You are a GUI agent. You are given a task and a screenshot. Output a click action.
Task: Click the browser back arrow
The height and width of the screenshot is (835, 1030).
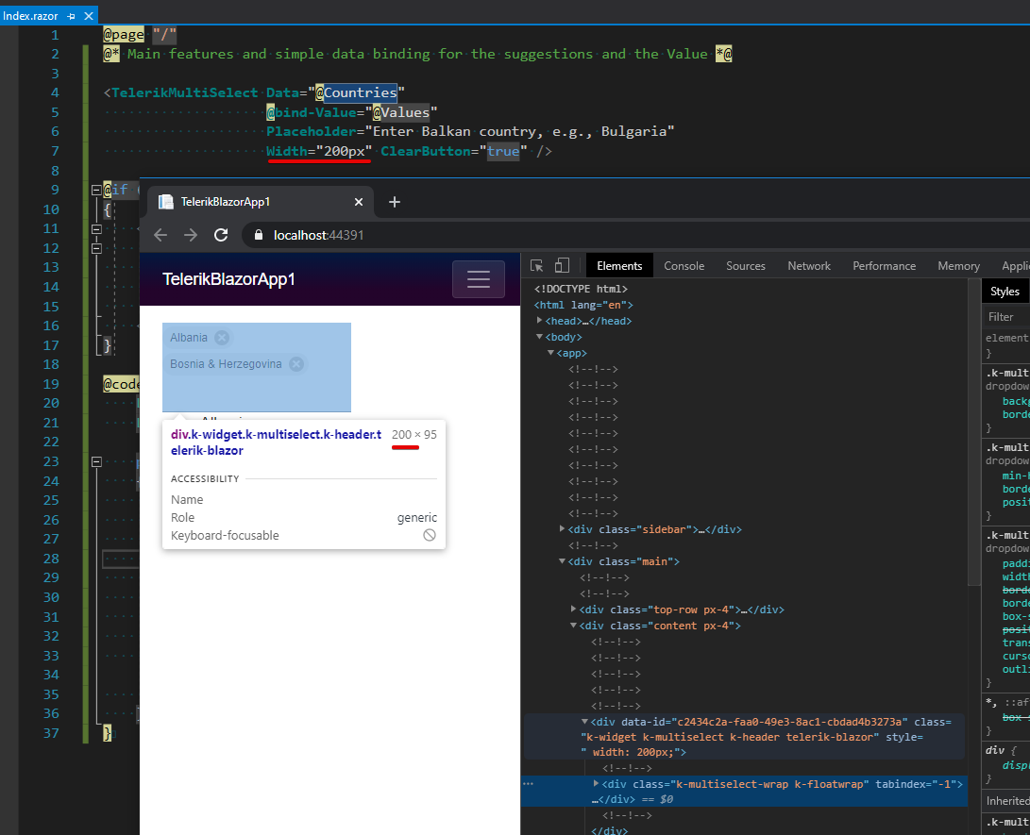click(x=160, y=235)
